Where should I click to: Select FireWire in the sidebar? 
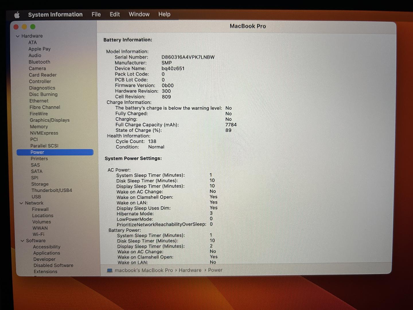(x=39, y=114)
